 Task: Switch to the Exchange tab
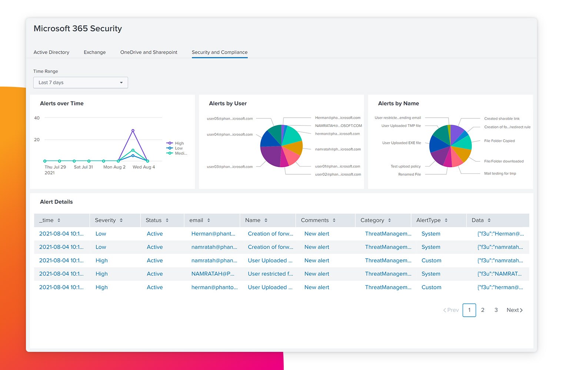pyautogui.click(x=94, y=52)
